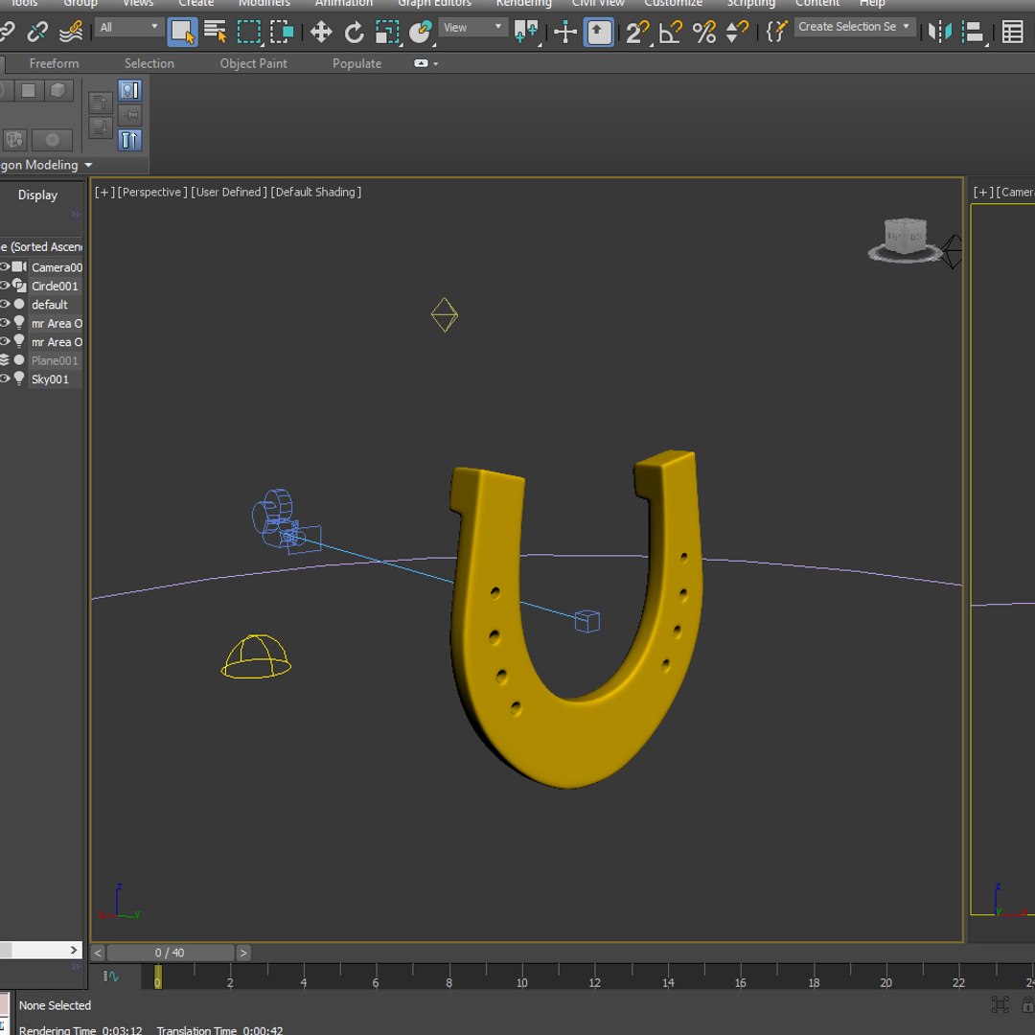Select the Select and Rotate tool
1035x1035 pixels.
pos(355,32)
